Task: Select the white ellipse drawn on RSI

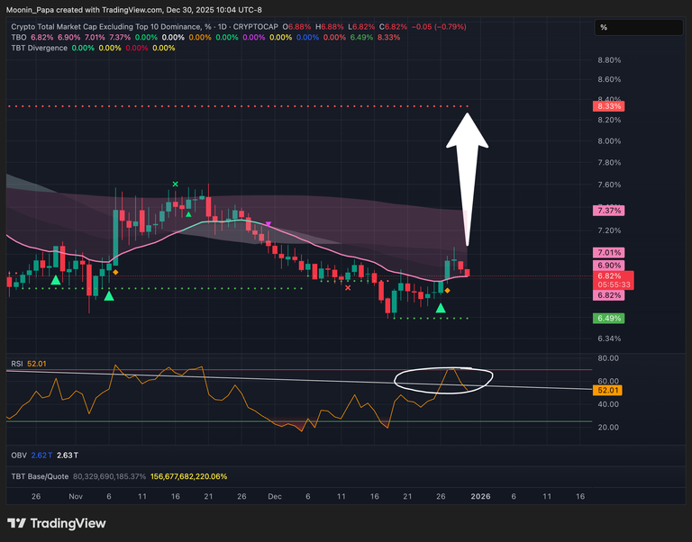Action: point(445,378)
